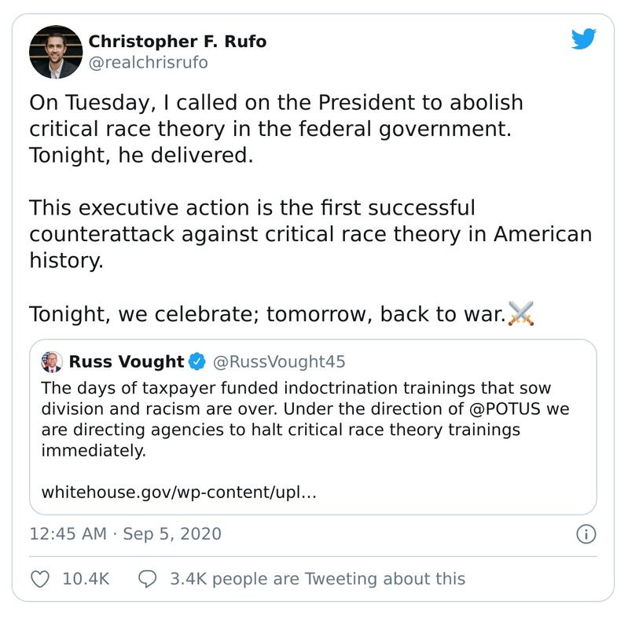Click the "This executive action" paragraph

point(310,234)
